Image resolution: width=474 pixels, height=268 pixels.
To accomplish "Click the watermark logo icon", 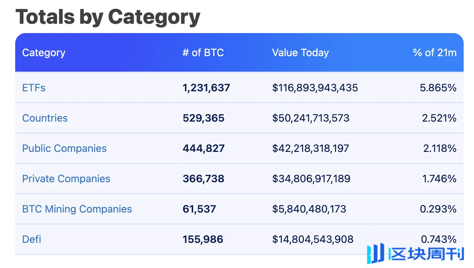I will pos(375,254).
